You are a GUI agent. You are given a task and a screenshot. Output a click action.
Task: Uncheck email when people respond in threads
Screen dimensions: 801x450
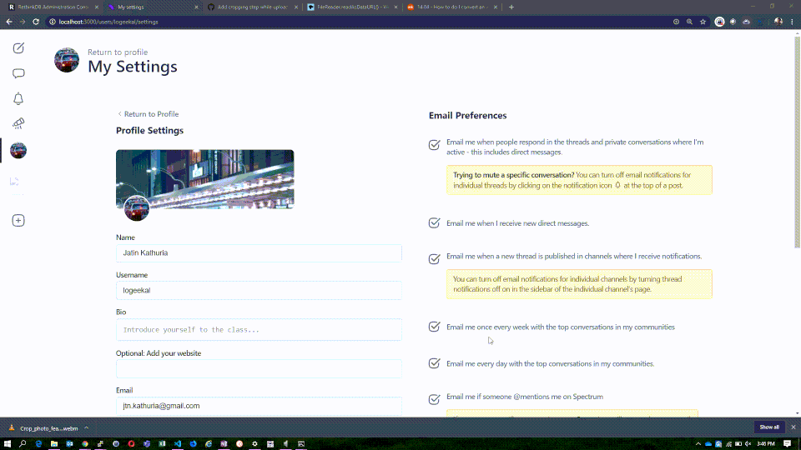pos(434,145)
